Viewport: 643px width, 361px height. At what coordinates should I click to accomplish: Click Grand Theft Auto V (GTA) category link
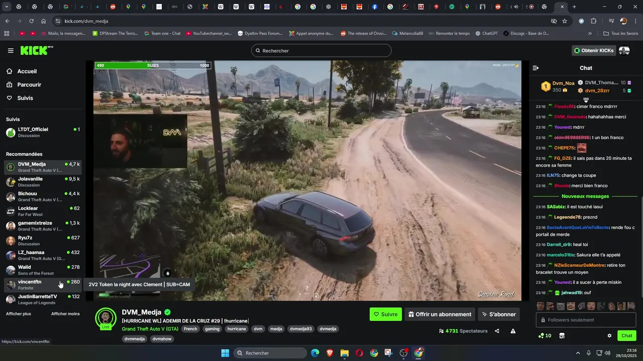coord(150,329)
